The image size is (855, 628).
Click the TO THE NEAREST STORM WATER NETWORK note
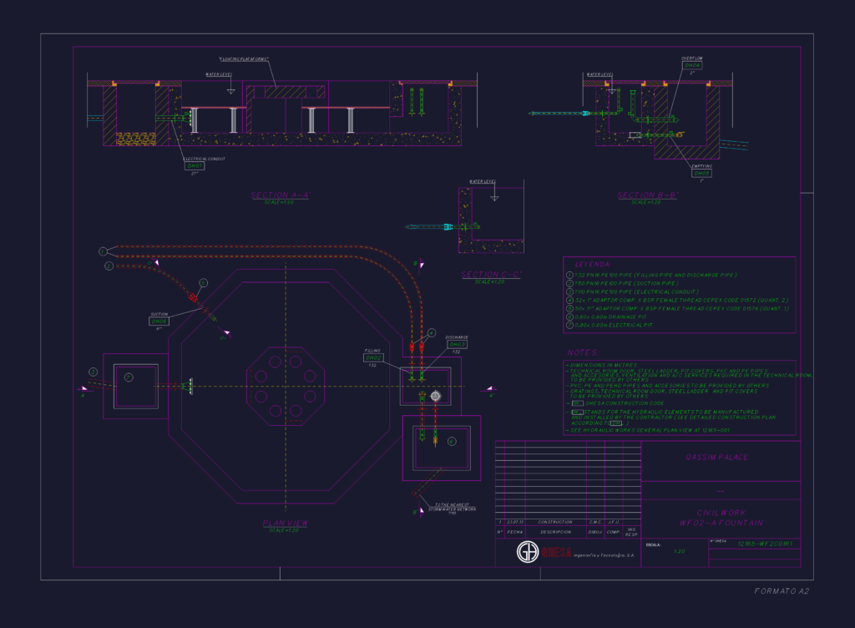click(453, 508)
